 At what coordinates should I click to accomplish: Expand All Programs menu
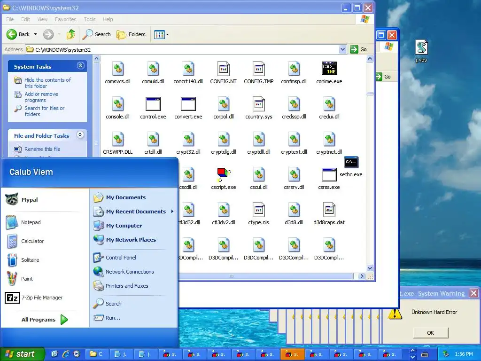click(44, 320)
